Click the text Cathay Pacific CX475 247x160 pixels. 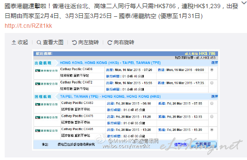click(x=77, y=116)
